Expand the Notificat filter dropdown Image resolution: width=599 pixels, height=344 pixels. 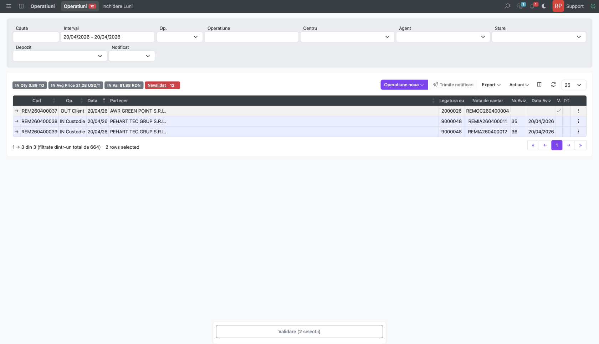[x=132, y=56]
